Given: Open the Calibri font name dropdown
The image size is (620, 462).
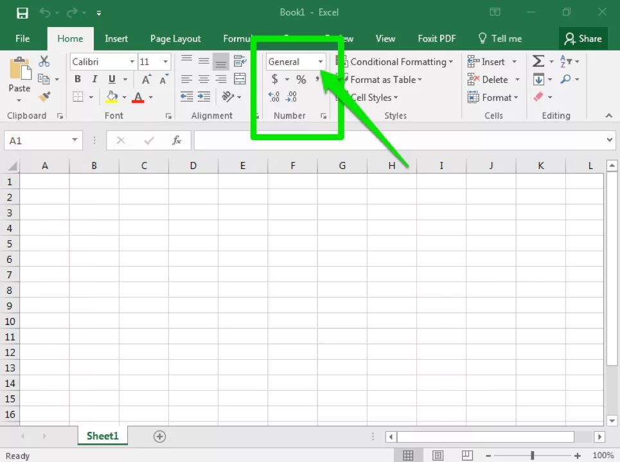Looking at the screenshot, I should click(132, 62).
